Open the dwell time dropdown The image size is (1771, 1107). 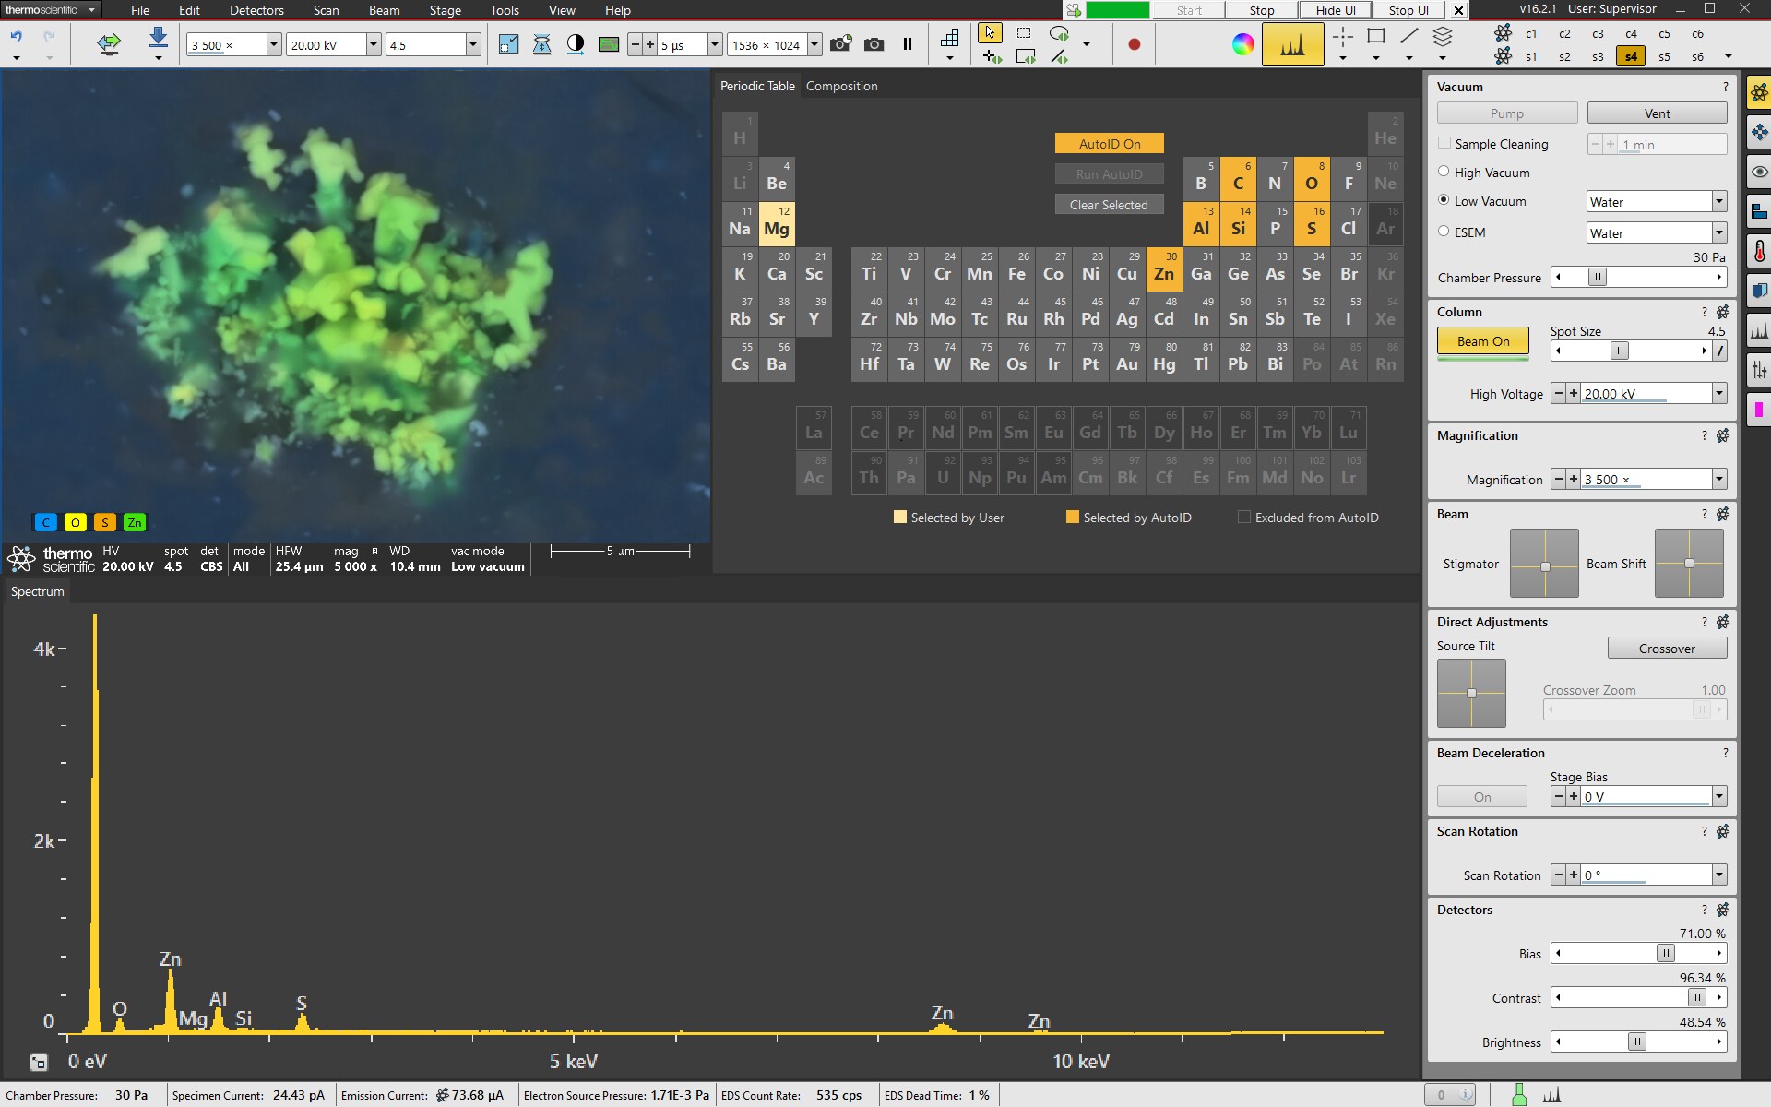click(715, 43)
